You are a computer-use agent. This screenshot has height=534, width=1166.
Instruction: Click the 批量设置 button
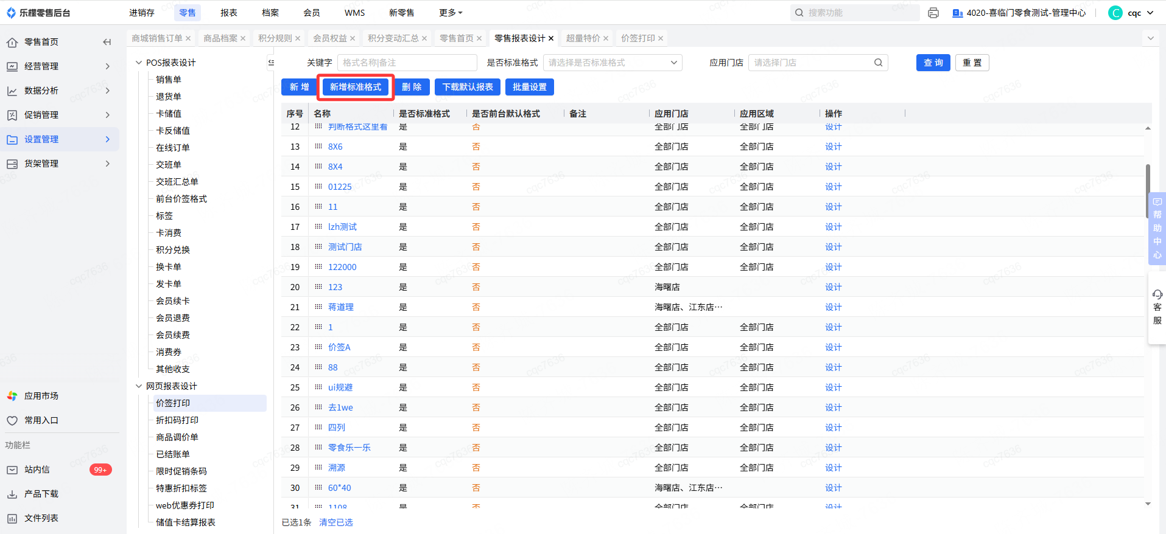(530, 87)
